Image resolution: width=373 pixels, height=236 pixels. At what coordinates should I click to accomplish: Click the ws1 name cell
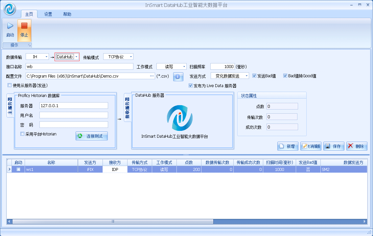[x=51, y=169]
